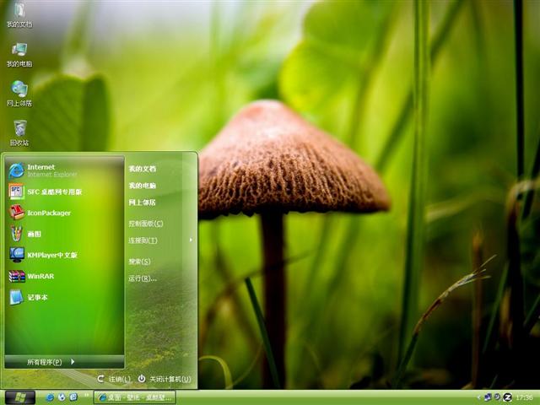Click the Windows Start button
540x405 pixels.
(19, 397)
